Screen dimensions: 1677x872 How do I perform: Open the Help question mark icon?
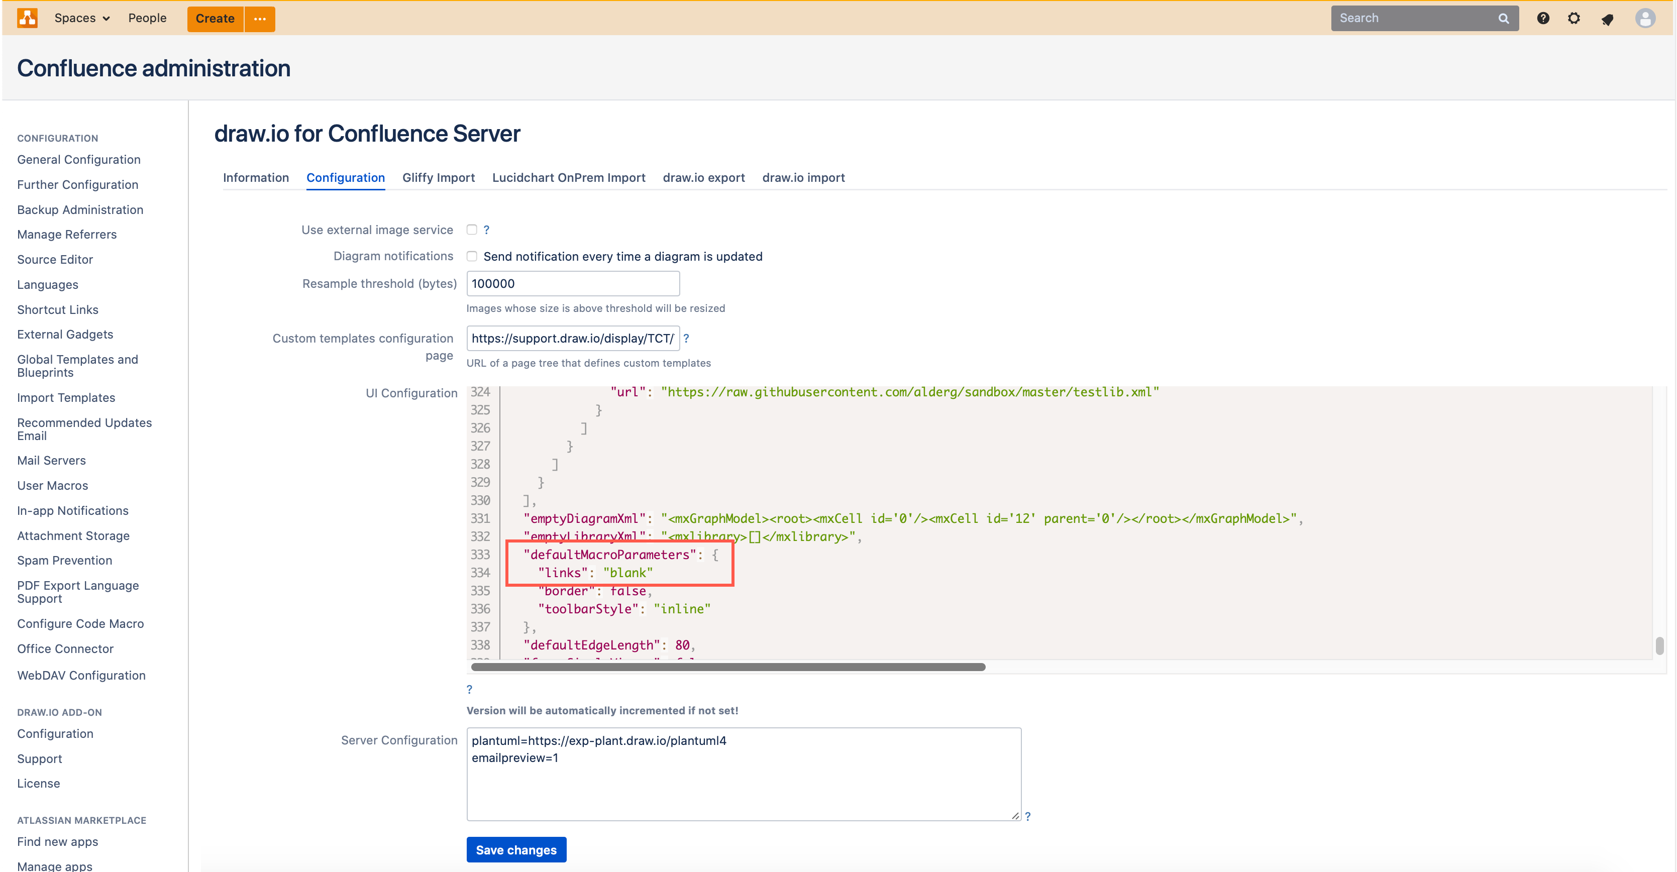[x=1543, y=18]
